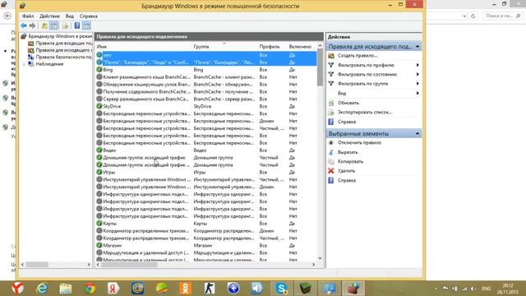Open Mail.Ru Agent @ icon on taskbar
Image resolution: width=526 pixels, height=296 pixels.
click(137, 289)
